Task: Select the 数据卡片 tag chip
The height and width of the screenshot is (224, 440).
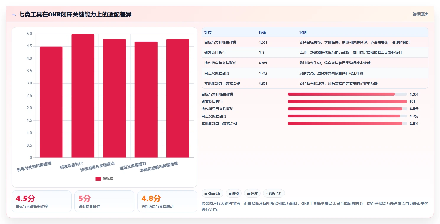Action: point(274,193)
